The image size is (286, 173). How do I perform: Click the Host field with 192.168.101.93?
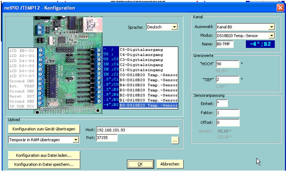pos(137,130)
